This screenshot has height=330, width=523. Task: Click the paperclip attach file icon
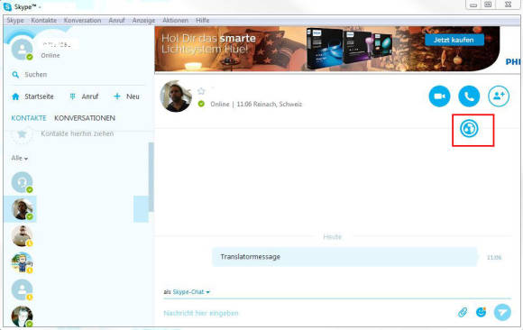[x=463, y=312]
